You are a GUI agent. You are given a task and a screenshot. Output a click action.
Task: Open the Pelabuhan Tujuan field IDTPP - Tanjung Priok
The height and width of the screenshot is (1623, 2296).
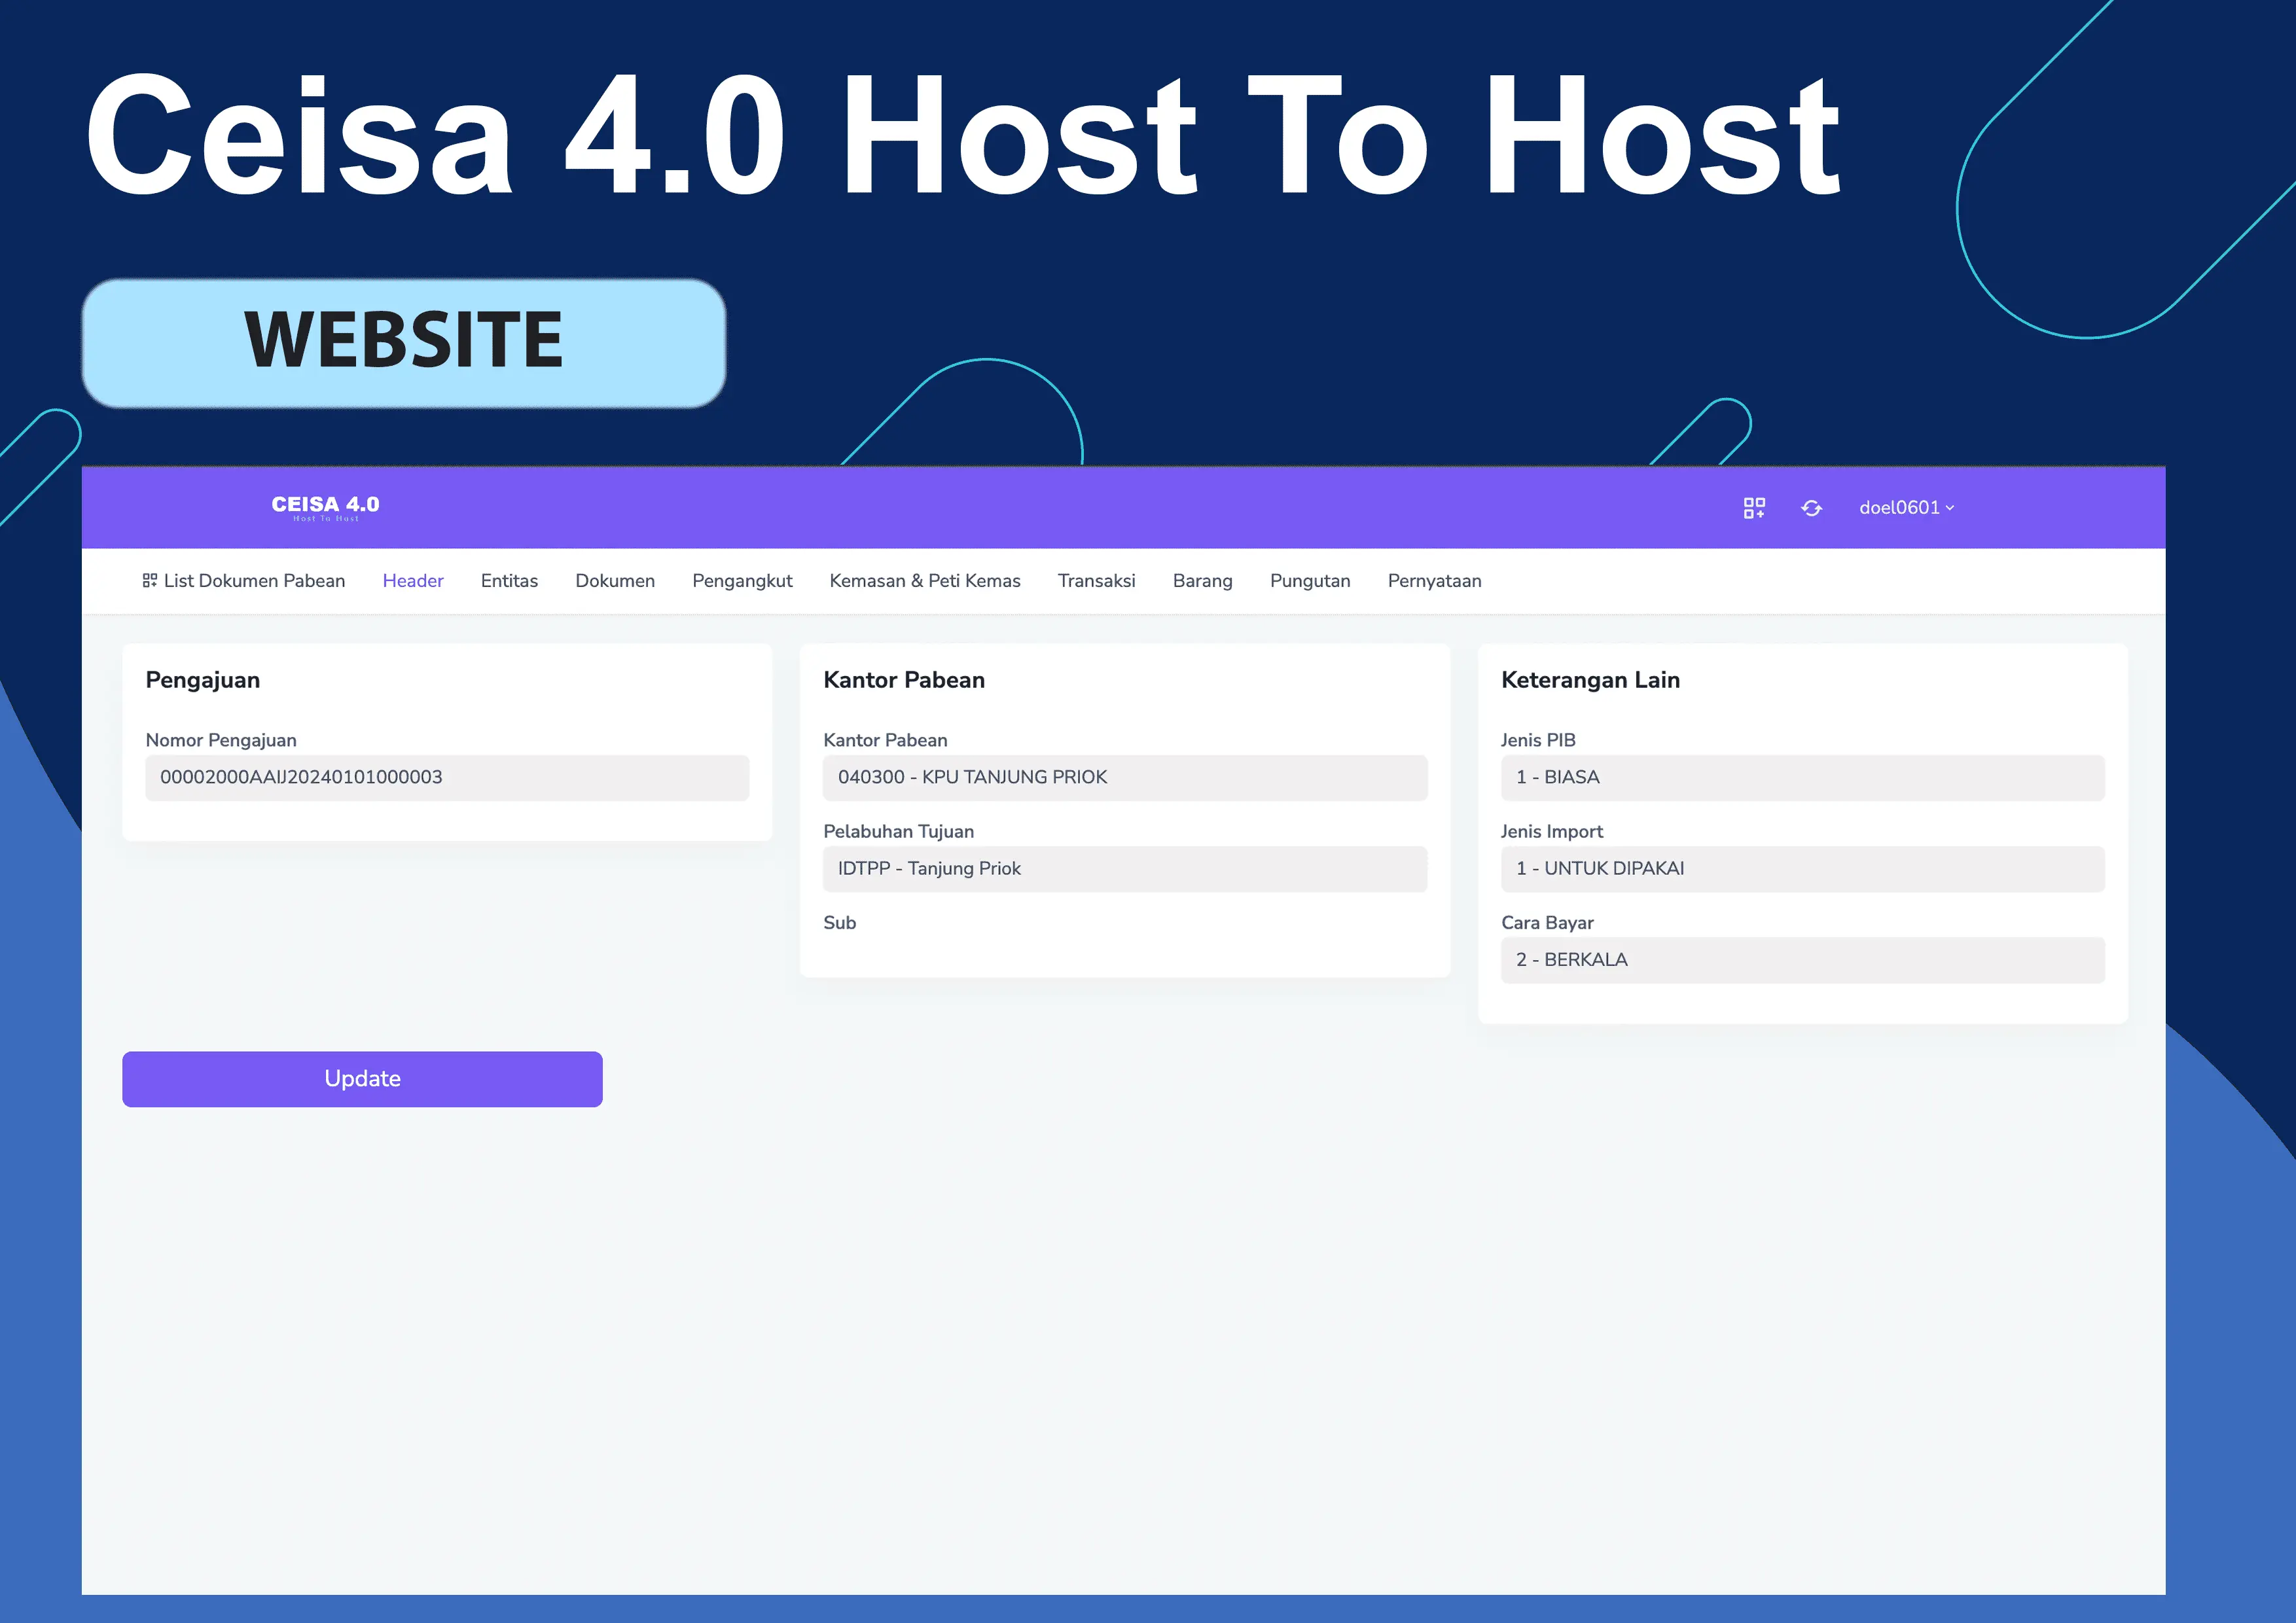click(x=1125, y=868)
